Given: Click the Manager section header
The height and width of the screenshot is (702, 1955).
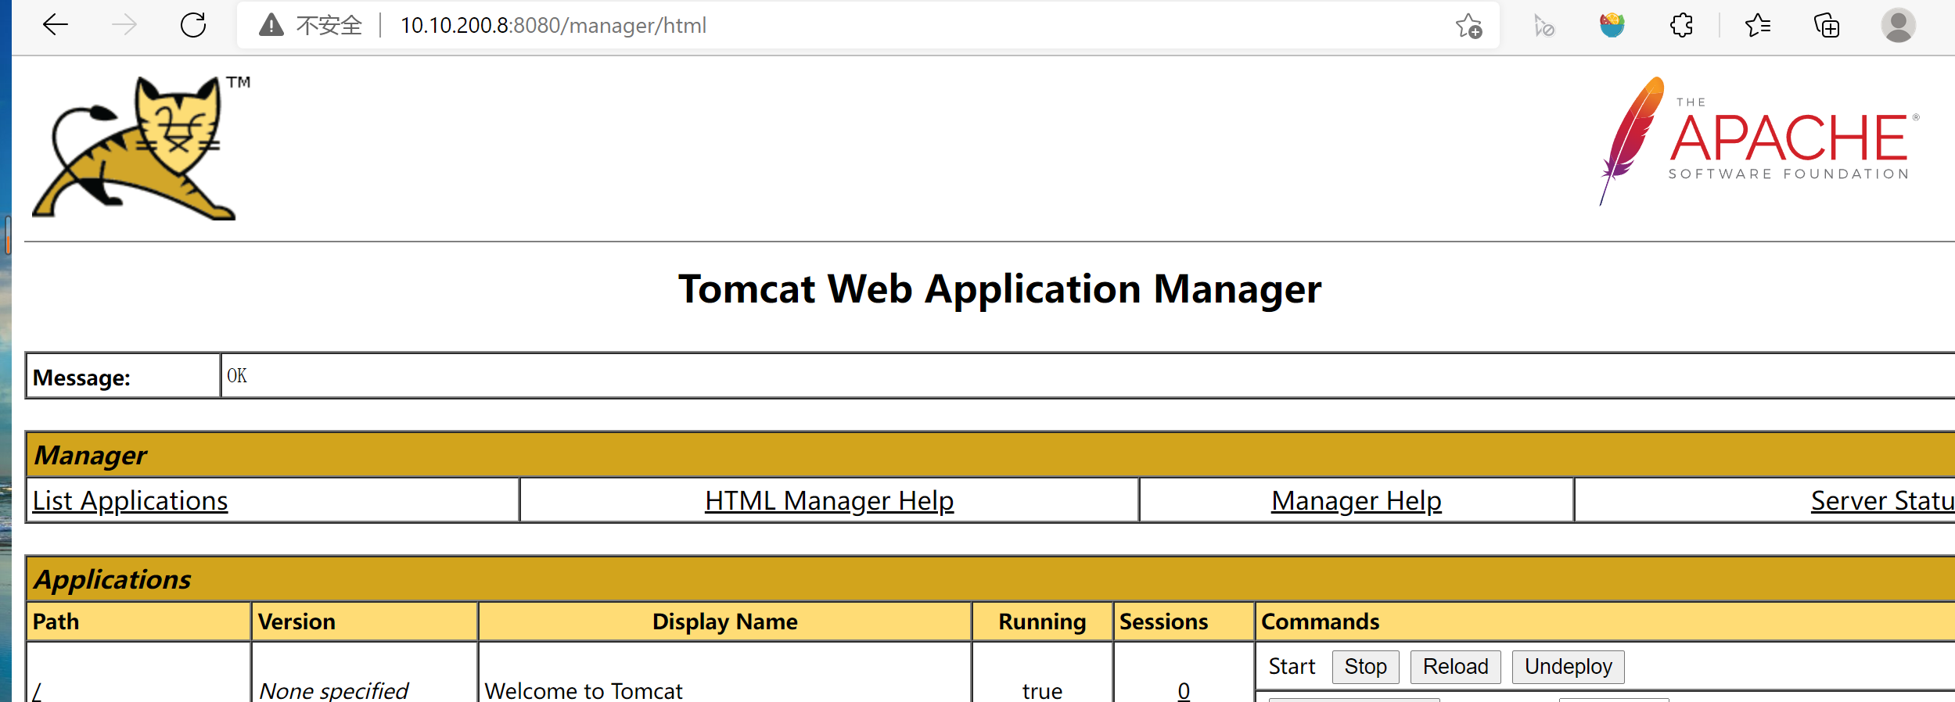Looking at the screenshot, I should coord(991,454).
